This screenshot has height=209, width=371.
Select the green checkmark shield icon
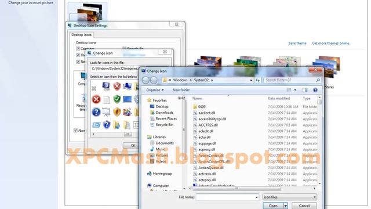117,99
